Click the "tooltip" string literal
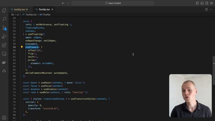Screen dimensions: 215x121 (78, 92)
